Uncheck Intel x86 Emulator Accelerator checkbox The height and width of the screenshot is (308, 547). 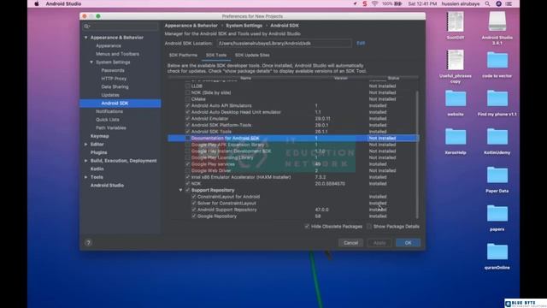pos(188,177)
